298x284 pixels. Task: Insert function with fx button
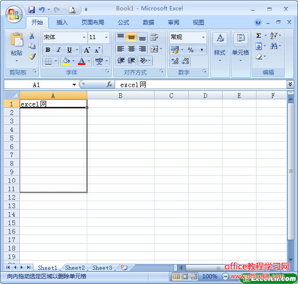click(109, 84)
